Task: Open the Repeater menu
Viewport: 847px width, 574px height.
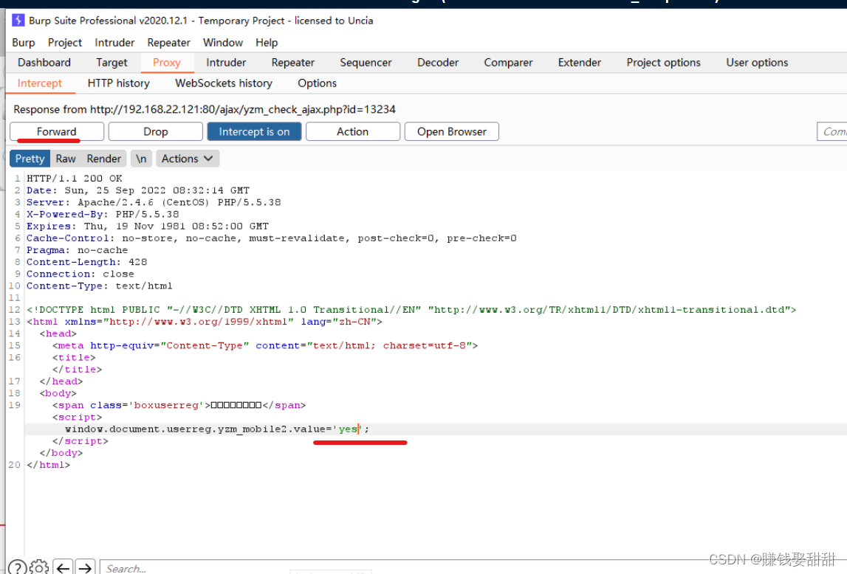Action: pos(168,43)
